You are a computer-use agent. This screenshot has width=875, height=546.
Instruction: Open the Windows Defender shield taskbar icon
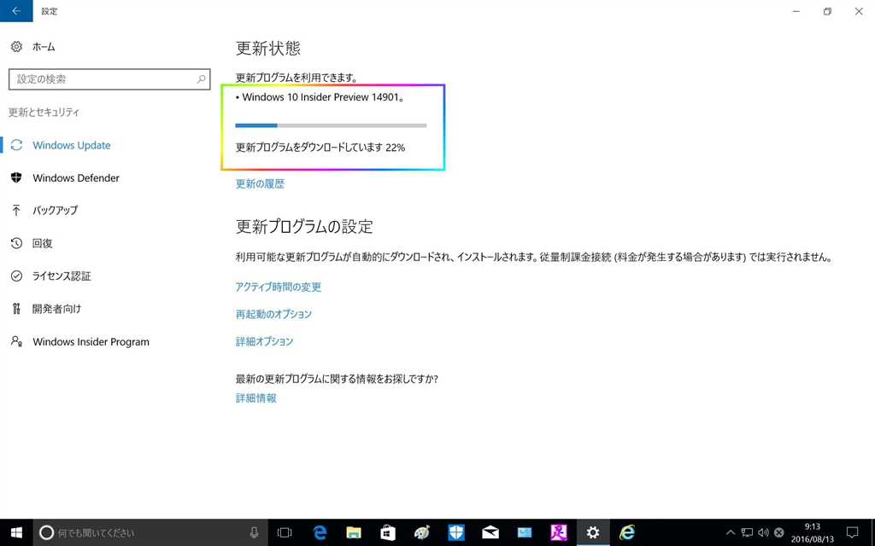(x=456, y=532)
